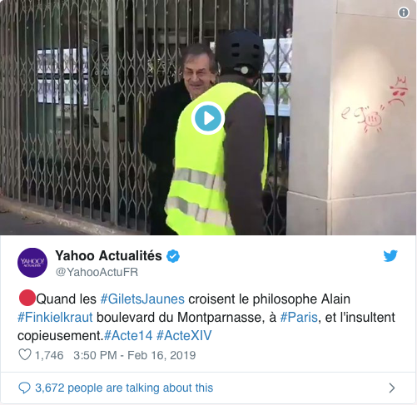
Task: Open the #Finkielkraut hashtag
Action: click(55, 317)
